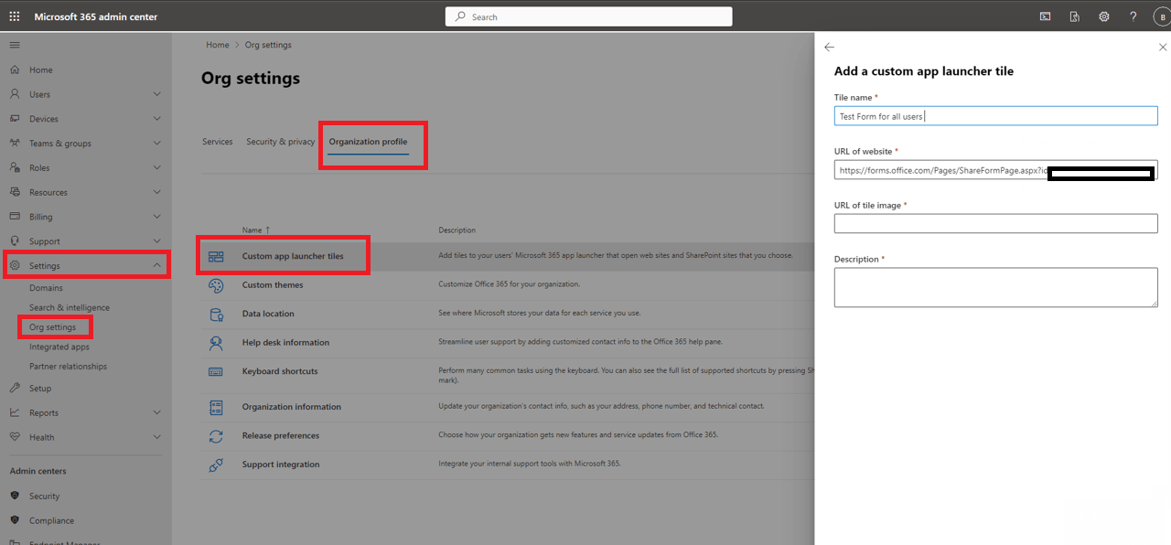Select the Custom themes palette icon
The width and height of the screenshot is (1171, 545).
216,284
